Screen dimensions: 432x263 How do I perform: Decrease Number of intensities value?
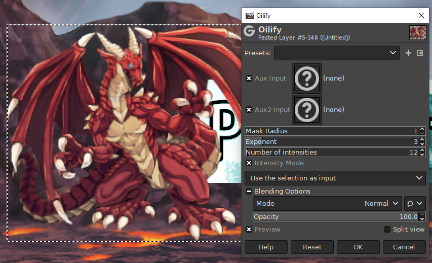(422, 155)
